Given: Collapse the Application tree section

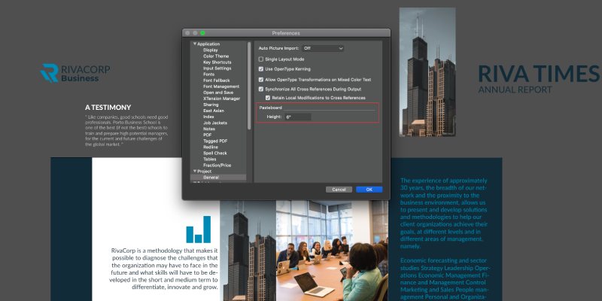Looking at the screenshot, I should (195, 44).
